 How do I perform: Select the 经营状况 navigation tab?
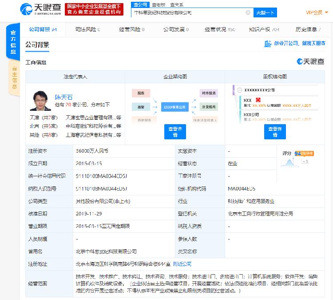pos(220,29)
